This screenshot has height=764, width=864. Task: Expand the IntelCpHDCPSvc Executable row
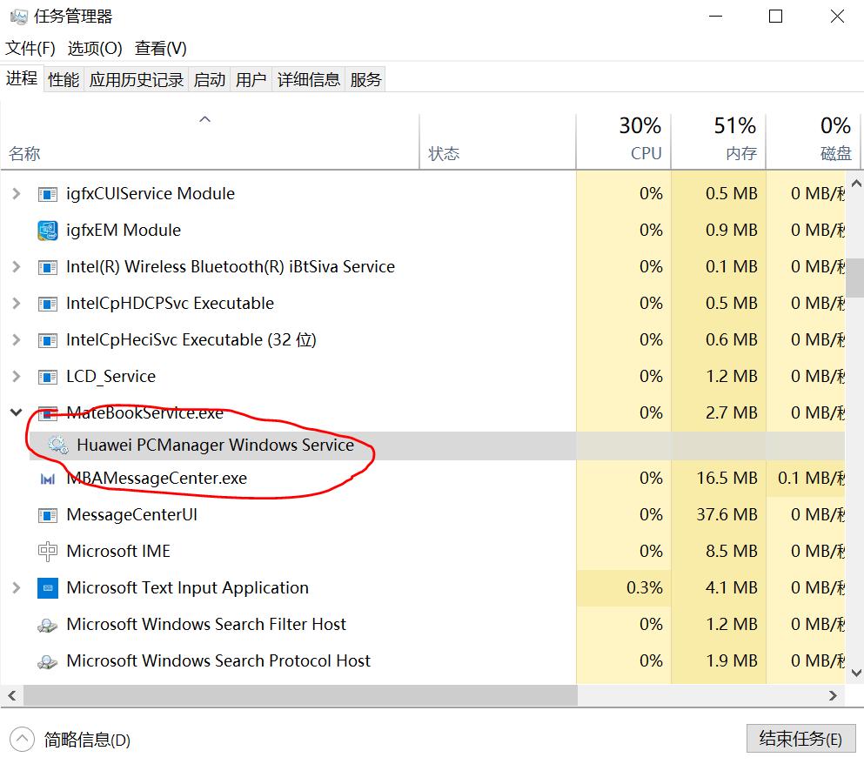pyautogui.click(x=17, y=303)
